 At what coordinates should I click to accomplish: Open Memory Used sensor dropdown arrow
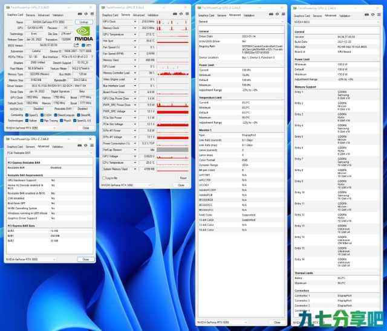pyautogui.click(x=135, y=60)
